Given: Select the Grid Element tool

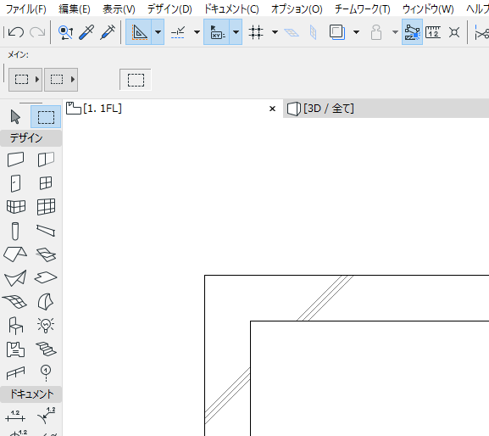Looking at the screenshot, I should [46, 372].
